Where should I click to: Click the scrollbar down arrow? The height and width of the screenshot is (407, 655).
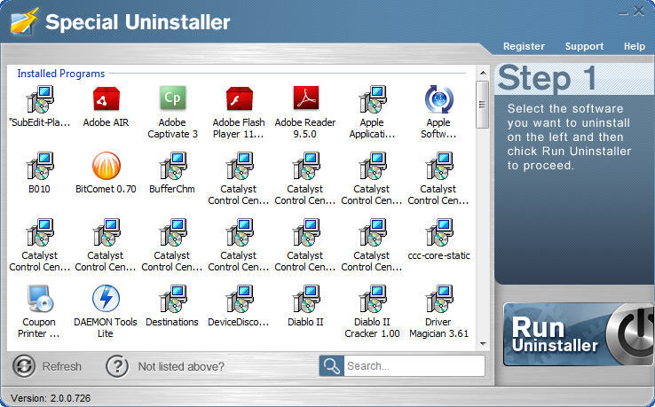pos(483,344)
